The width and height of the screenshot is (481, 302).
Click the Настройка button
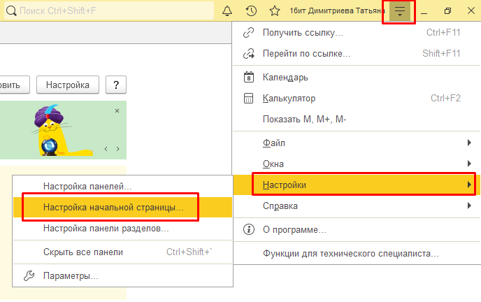tap(68, 85)
